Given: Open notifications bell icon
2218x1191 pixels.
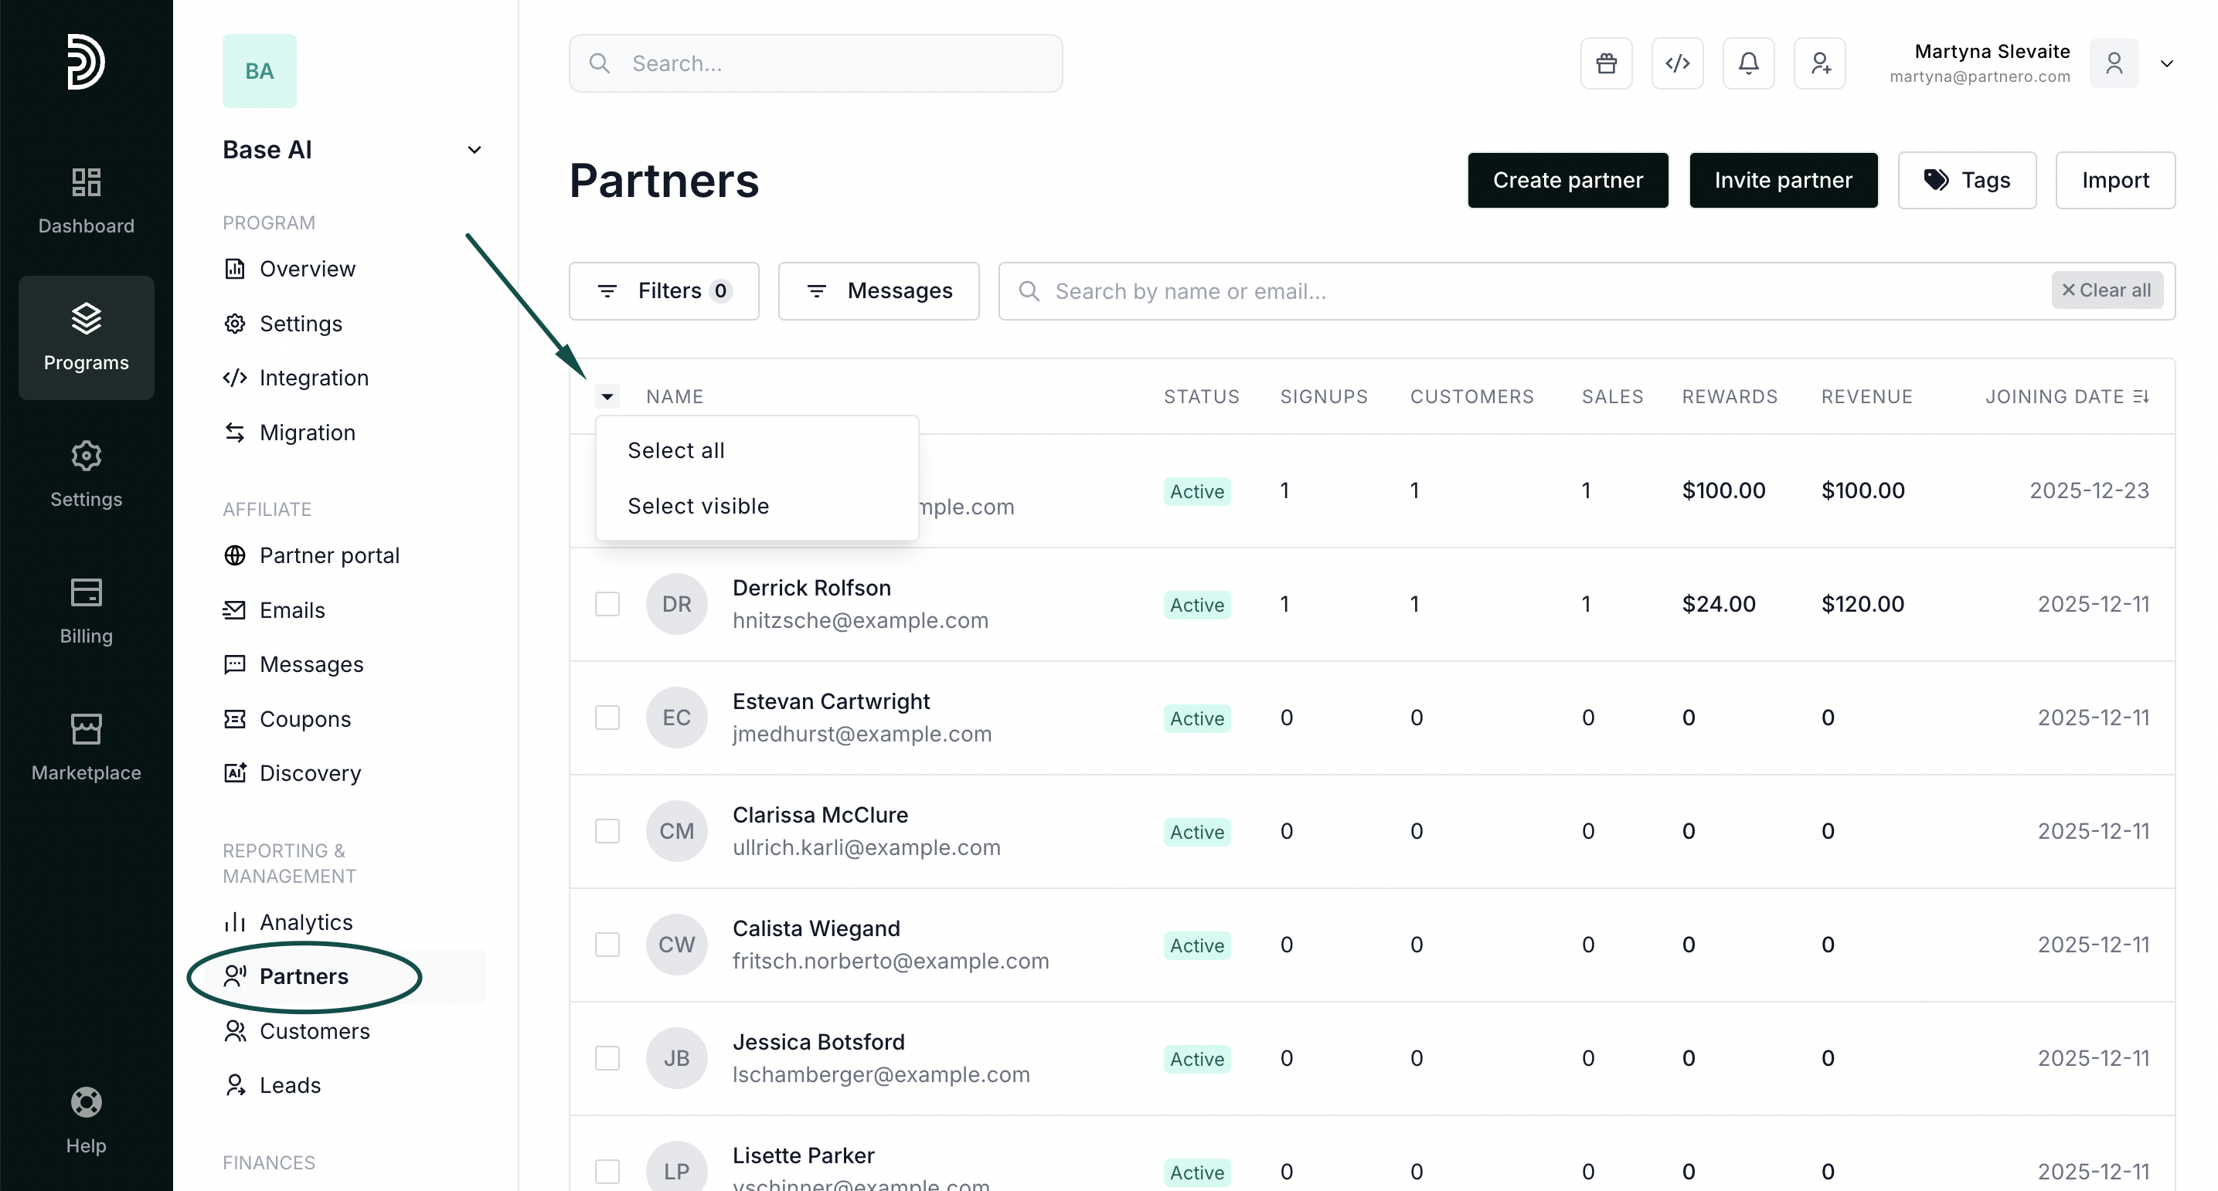Looking at the screenshot, I should click(x=1748, y=63).
